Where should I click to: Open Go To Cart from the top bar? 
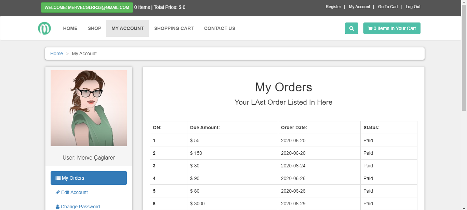tap(388, 7)
